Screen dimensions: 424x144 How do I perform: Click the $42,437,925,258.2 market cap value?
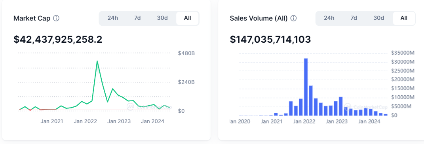point(58,40)
